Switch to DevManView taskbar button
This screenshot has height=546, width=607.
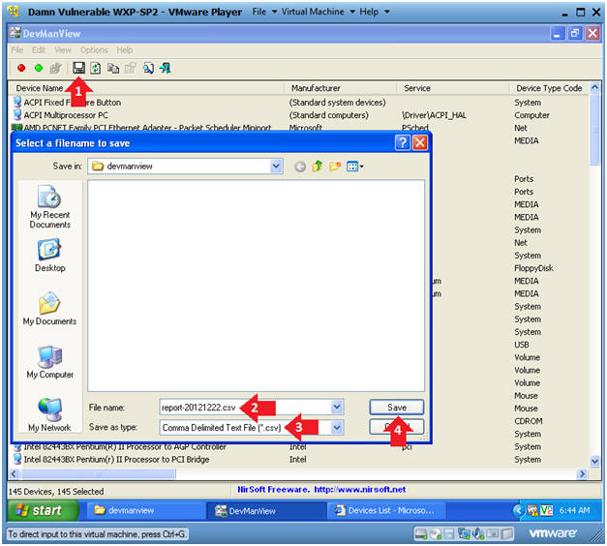[x=266, y=511]
